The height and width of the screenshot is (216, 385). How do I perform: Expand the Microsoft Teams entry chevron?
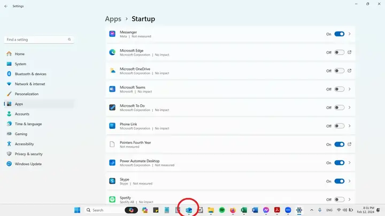coord(349,89)
